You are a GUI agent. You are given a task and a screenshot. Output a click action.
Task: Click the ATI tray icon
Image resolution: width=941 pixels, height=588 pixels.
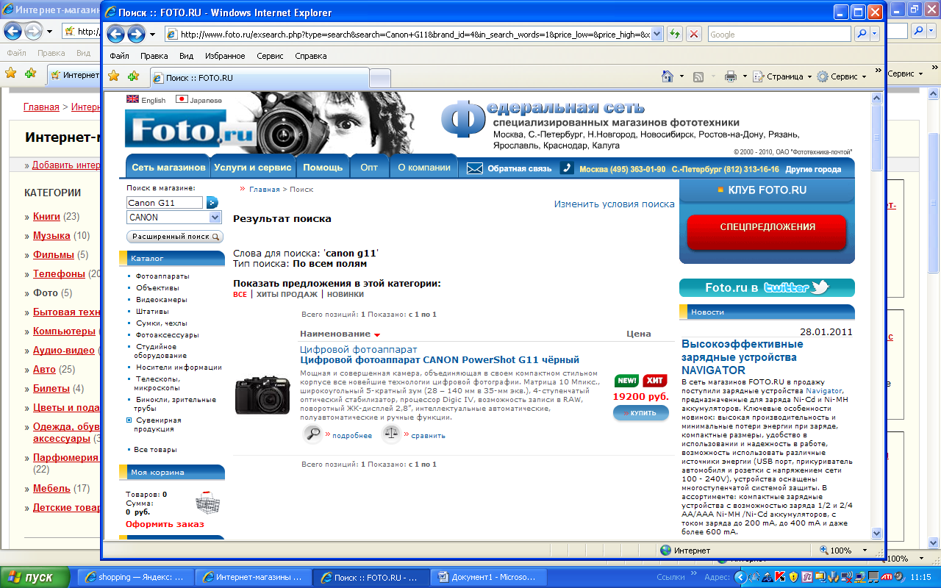887,577
